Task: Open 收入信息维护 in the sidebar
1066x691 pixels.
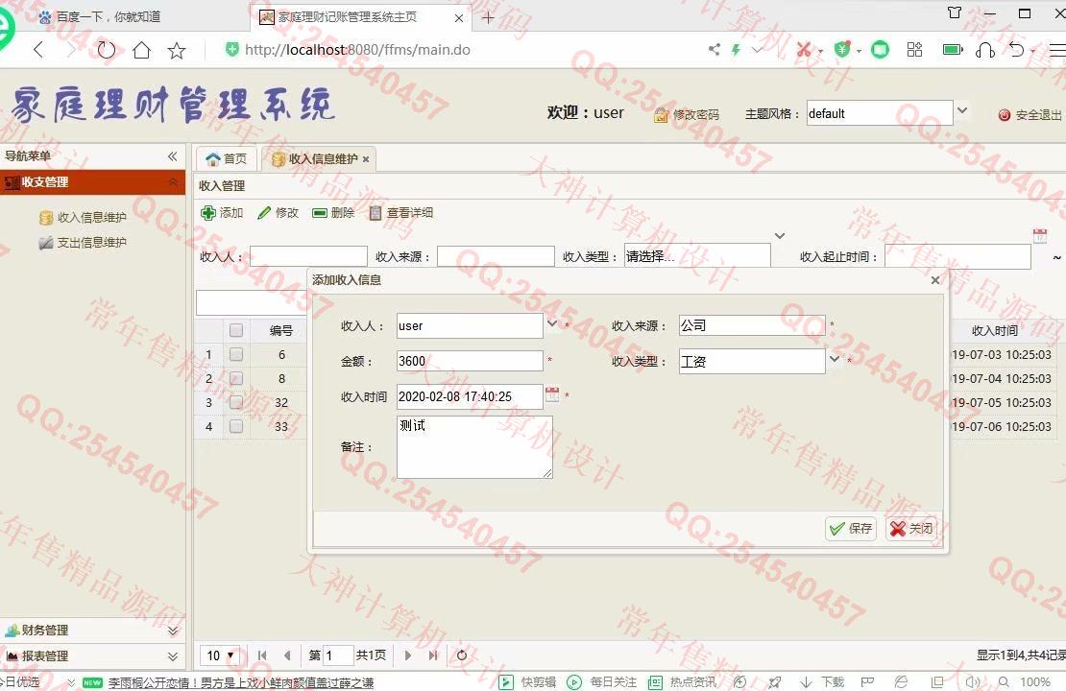Action: coord(83,218)
